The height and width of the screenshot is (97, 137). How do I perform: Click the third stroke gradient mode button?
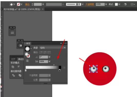(x=49, y=52)
